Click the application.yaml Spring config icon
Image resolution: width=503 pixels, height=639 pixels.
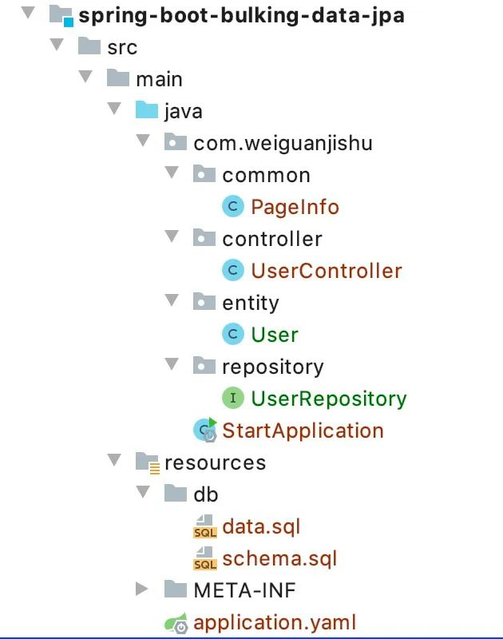176,623
